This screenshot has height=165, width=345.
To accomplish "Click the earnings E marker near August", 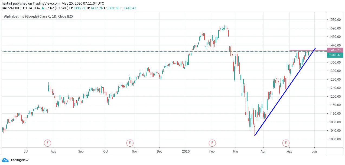I will [47, 143].
